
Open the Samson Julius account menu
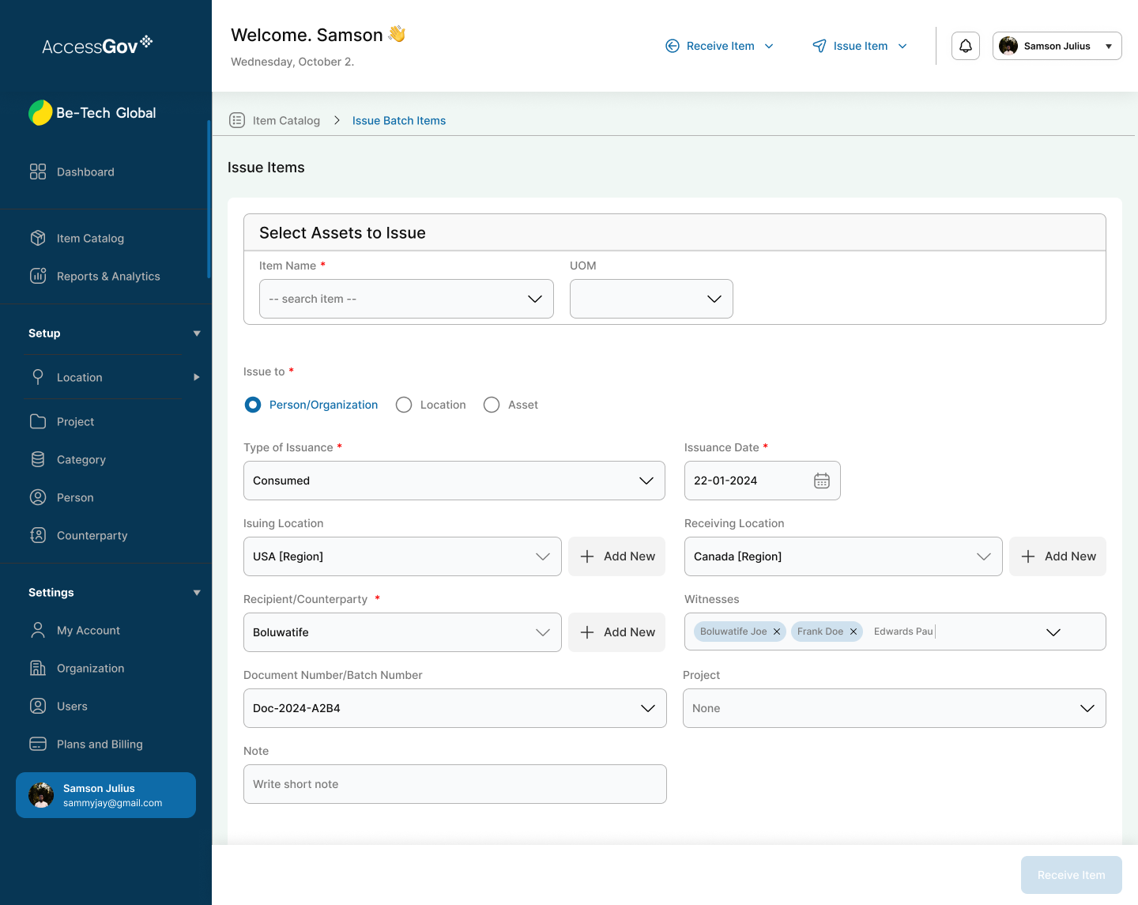coord(1057,46)
